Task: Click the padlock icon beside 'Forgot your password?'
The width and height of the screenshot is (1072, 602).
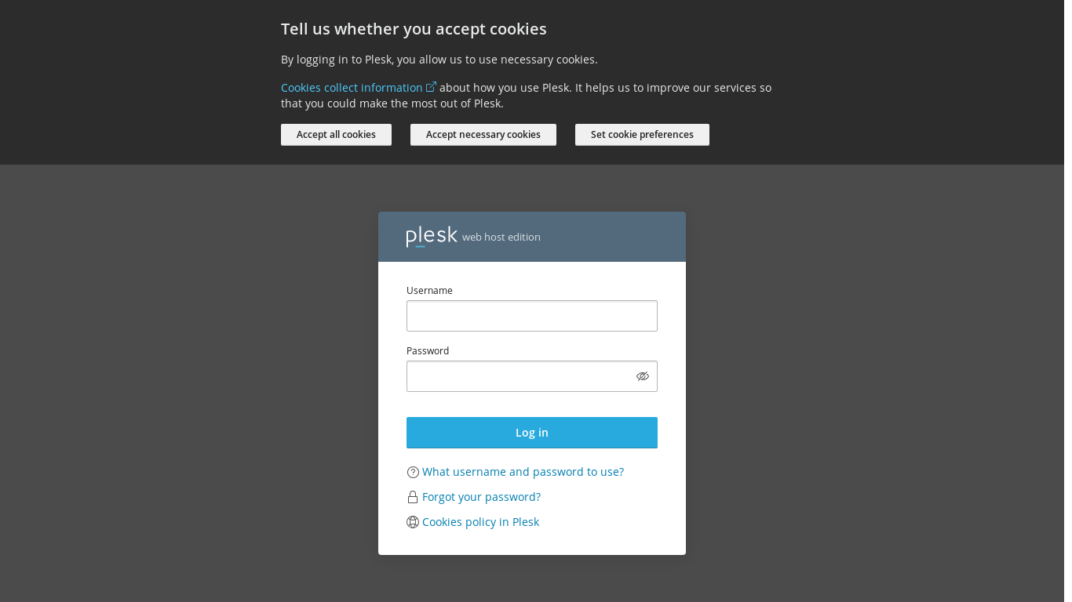Action: click(413, 497)
